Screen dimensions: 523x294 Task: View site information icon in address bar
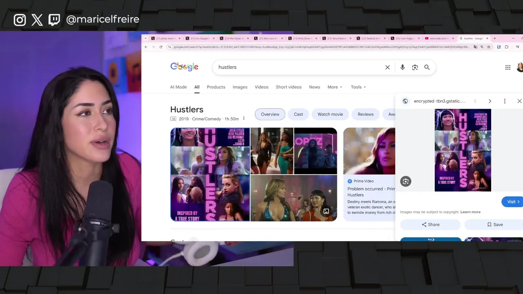[170, 47]
